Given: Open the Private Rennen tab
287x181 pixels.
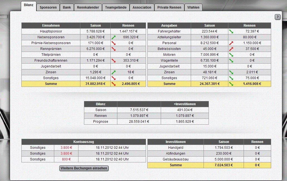Looking at the screenshot, I should (x=169, y=7).
